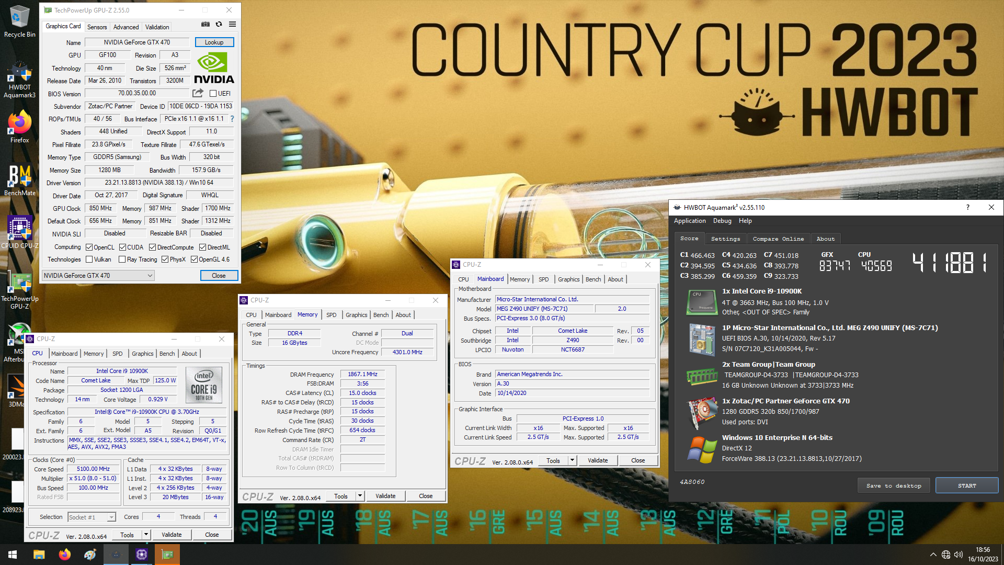Open the Settings tab in Aquamark
The height and width of the screenshot is (565, 1004).
click(725, 239)
